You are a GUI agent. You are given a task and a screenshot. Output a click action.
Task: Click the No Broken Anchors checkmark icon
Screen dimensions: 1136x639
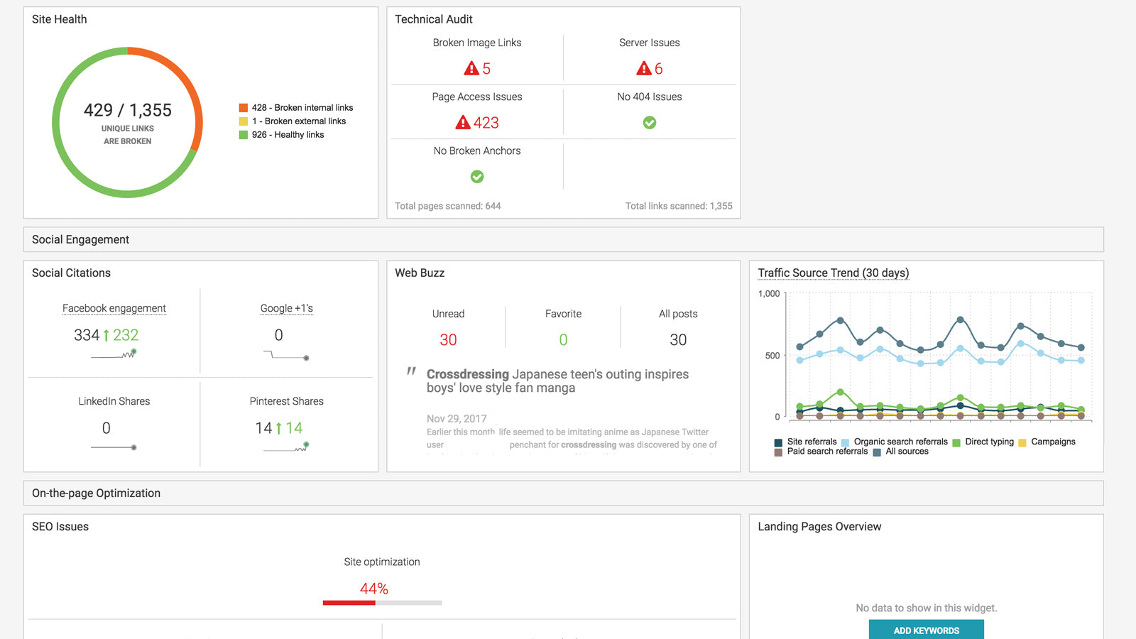tap(477, 176)
